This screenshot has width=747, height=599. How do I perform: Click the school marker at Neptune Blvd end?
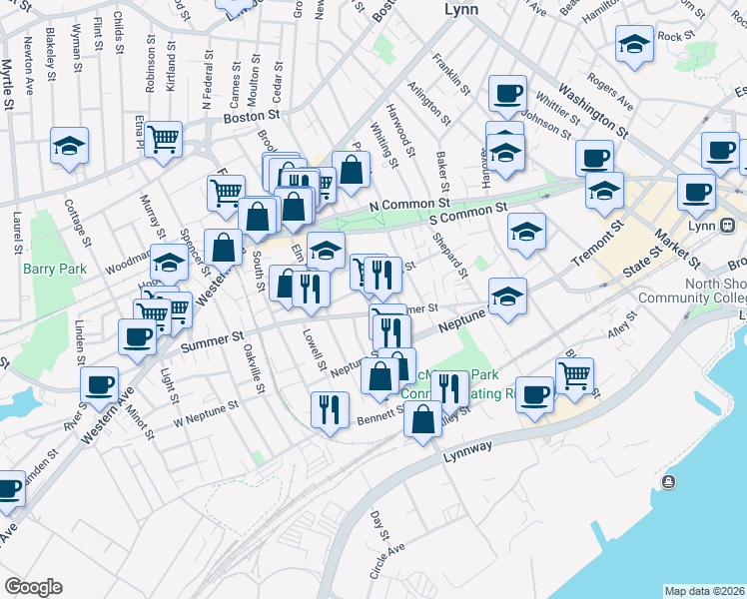tap(507, 300)
